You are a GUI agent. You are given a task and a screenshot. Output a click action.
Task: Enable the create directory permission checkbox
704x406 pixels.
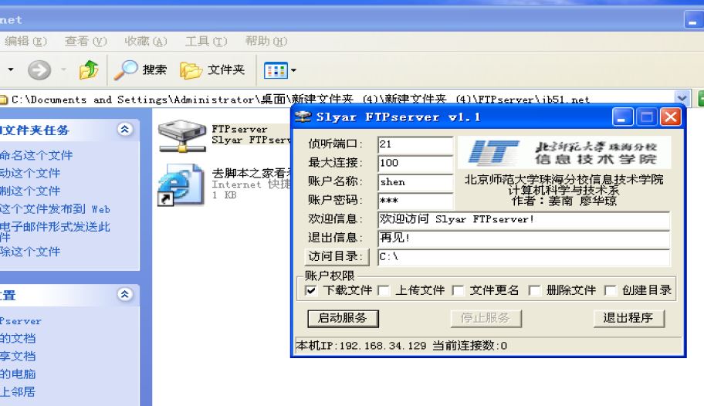[x=610, y=290]
